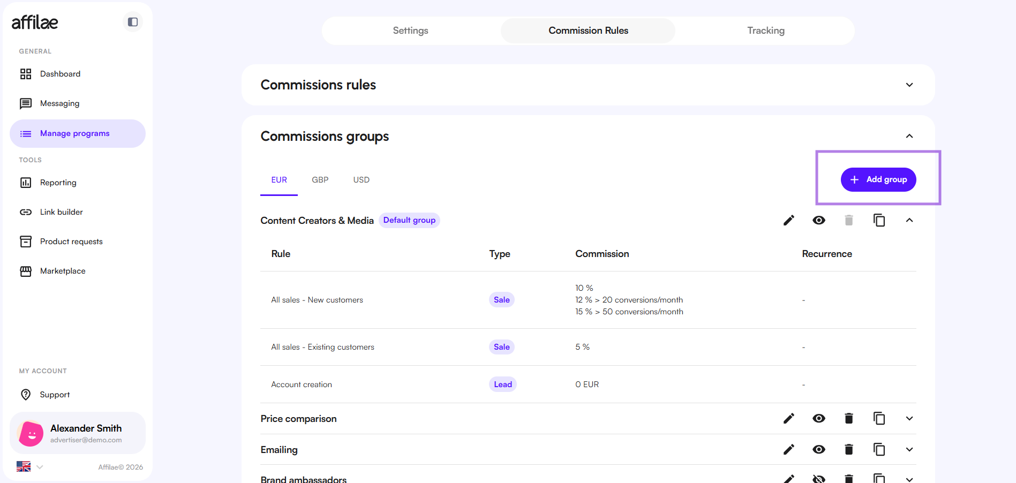
Task: Click the Recurrence column header
Action: pos(827,254)
